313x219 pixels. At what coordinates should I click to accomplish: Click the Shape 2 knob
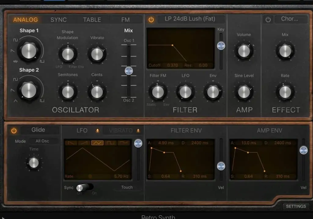29,90
